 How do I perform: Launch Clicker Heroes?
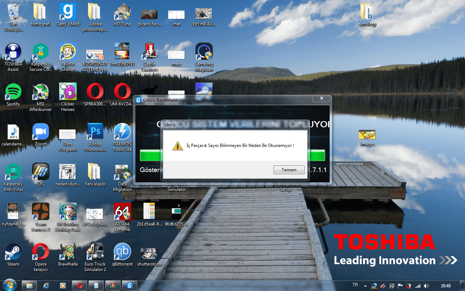click(68, 97)
